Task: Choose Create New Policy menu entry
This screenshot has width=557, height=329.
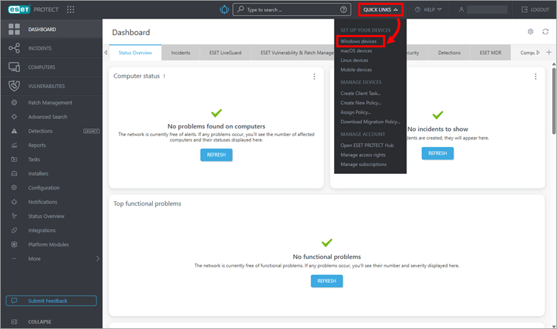Action: pos(361,102)
